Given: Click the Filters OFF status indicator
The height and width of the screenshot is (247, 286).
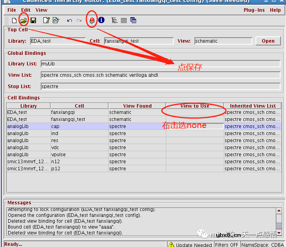Looking at the screenshot, I should [x=227, y=245].
